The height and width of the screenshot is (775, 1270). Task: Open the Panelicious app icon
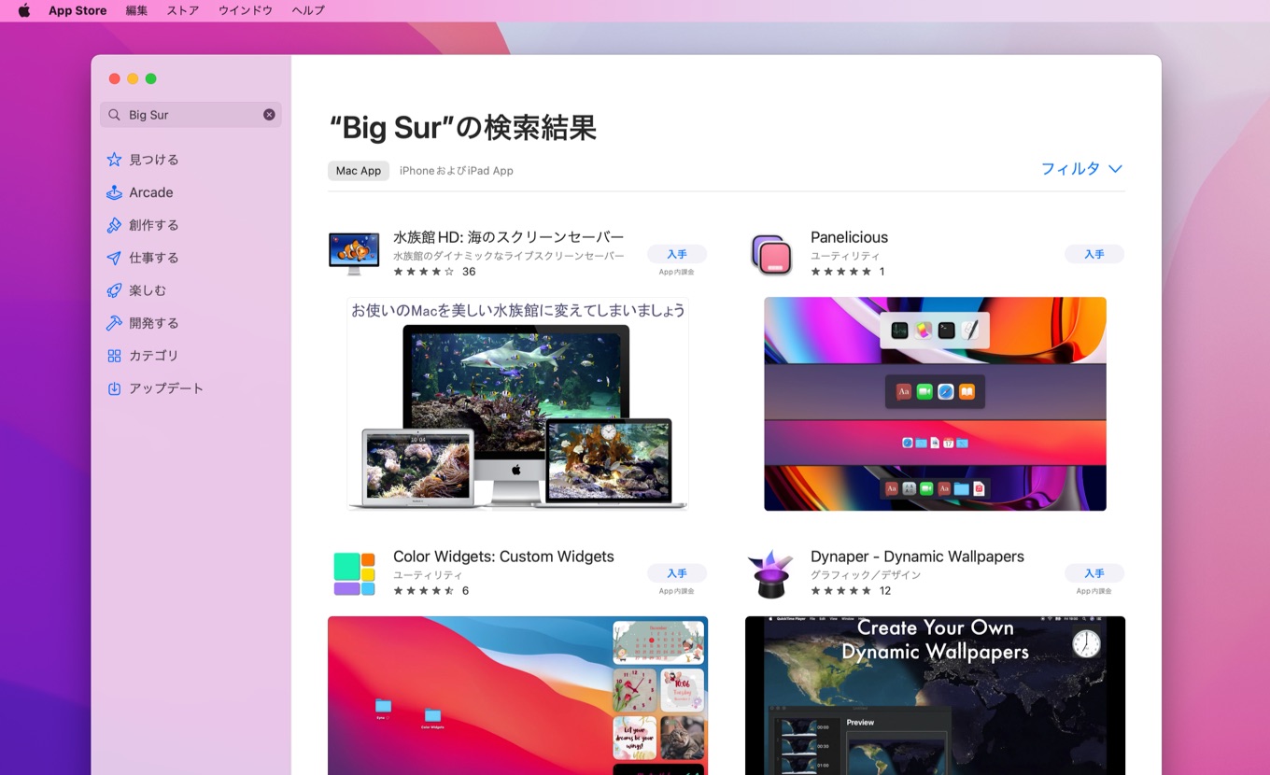click(771, 253)
